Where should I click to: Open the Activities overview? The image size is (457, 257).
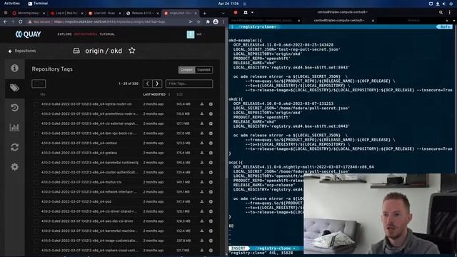point(12,4)
